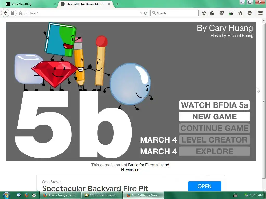Image resolution: width=266 pixels, height=199 pixels.
Task: Click the first quick launch icon in taskbar
Action: tap(19, 195)
